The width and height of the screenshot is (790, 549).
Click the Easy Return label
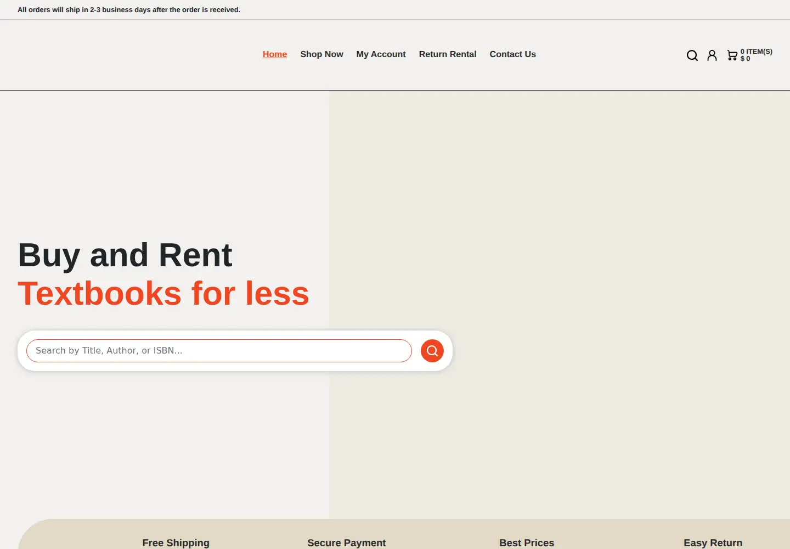[713, 543]
